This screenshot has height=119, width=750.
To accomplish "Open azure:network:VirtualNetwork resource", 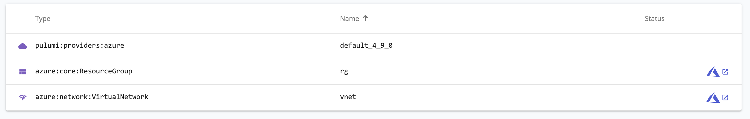I will pyautogui.click(x=92, y=97).
